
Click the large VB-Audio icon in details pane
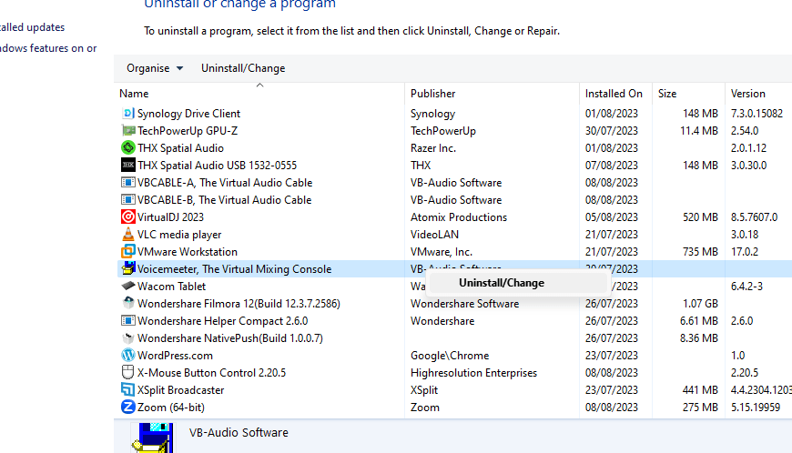point(153,438)
